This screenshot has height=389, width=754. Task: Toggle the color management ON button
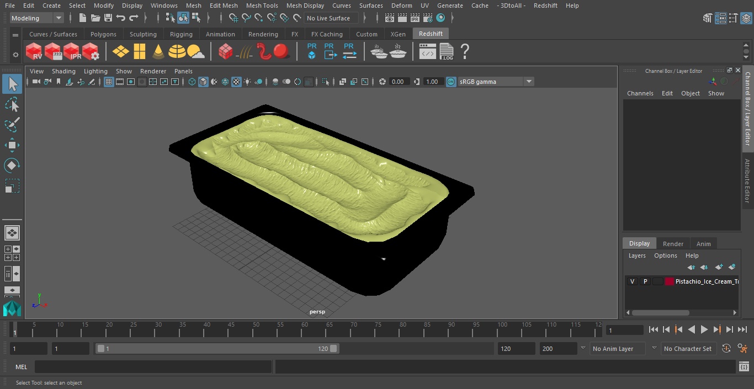451,82
